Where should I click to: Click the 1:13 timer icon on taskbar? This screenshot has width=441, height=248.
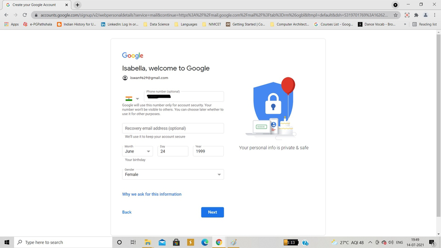291,242
